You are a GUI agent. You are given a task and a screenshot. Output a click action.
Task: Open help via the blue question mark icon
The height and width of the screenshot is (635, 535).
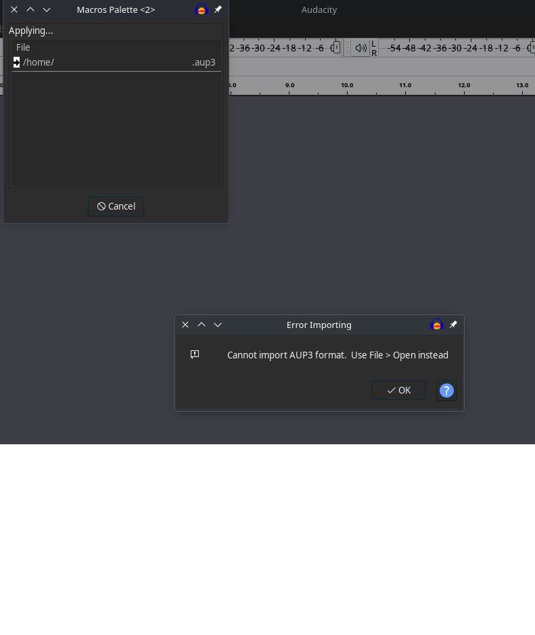click(x=446, y=390)
